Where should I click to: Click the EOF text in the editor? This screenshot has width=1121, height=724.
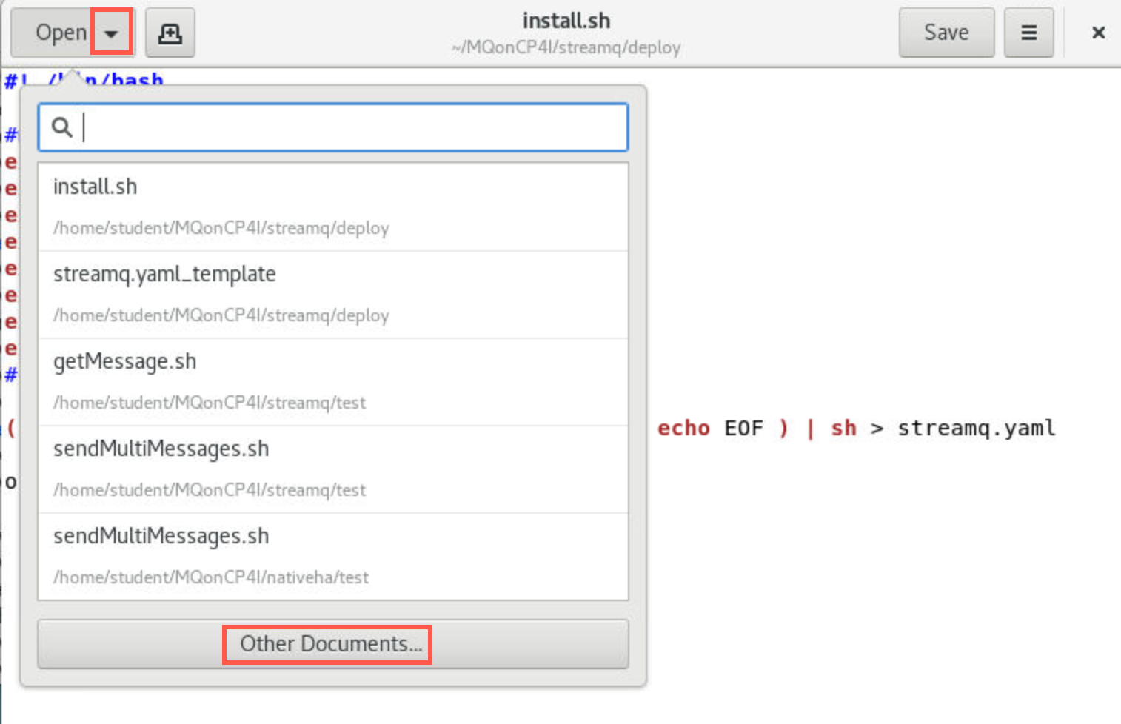[743, 428]
